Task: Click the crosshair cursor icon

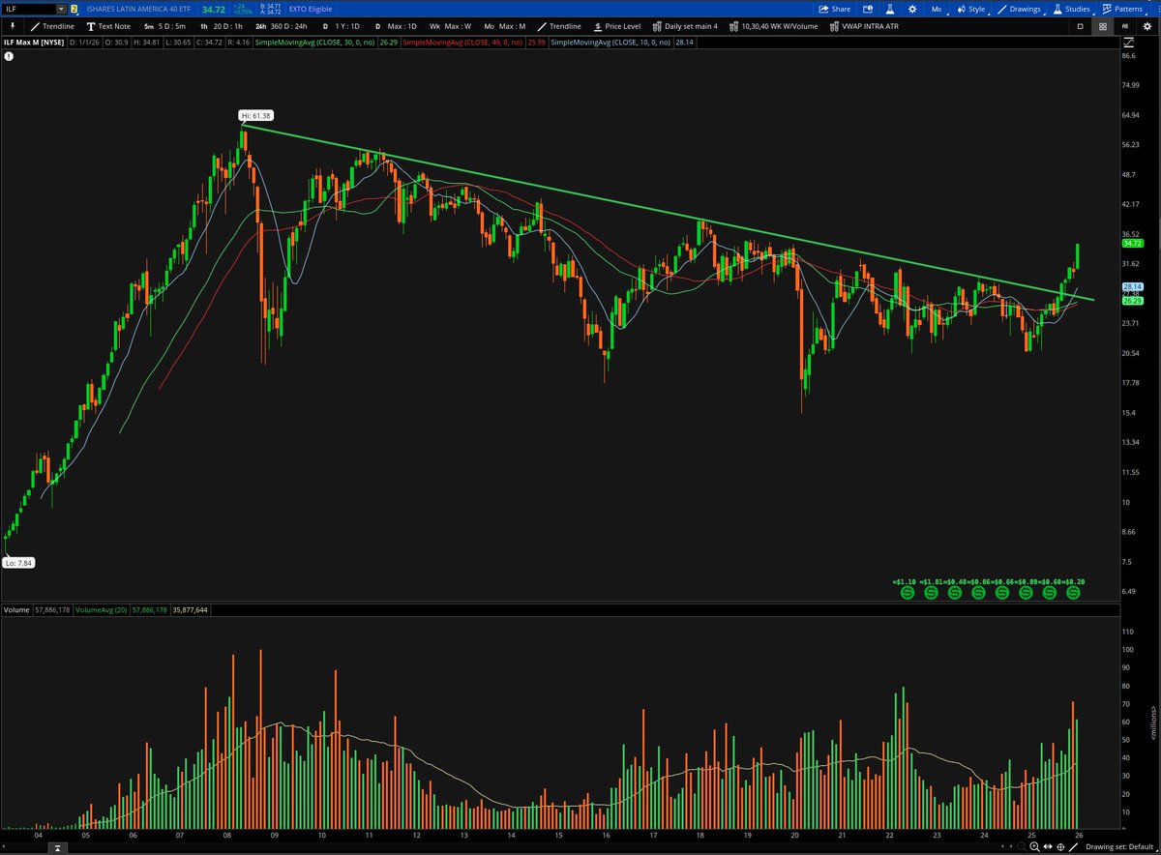Action: pos(1060,847)
